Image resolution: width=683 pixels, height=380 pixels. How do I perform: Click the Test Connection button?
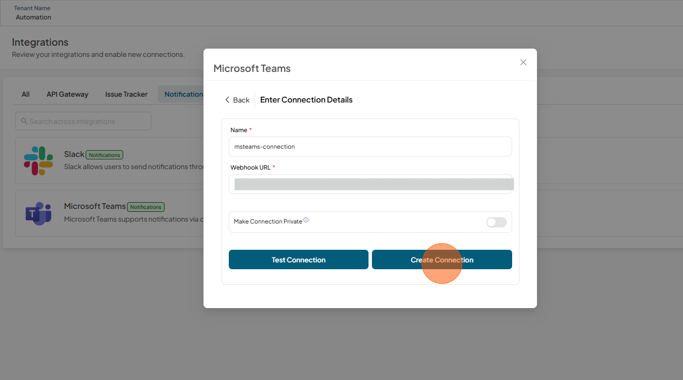[x=298, y=259]
